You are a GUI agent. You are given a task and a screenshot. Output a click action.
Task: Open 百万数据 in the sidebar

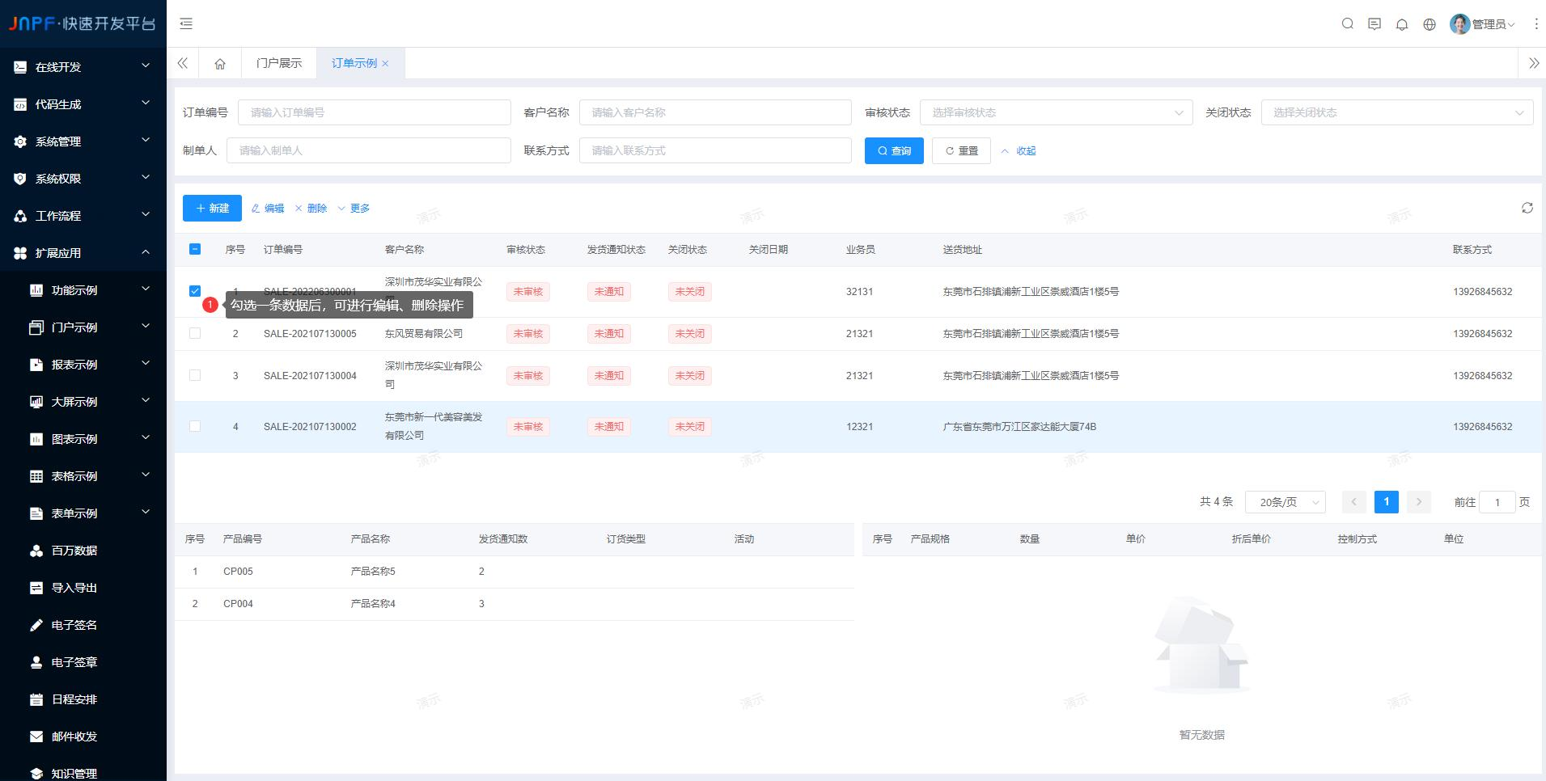pyautogui.click(x=83, y=551)
